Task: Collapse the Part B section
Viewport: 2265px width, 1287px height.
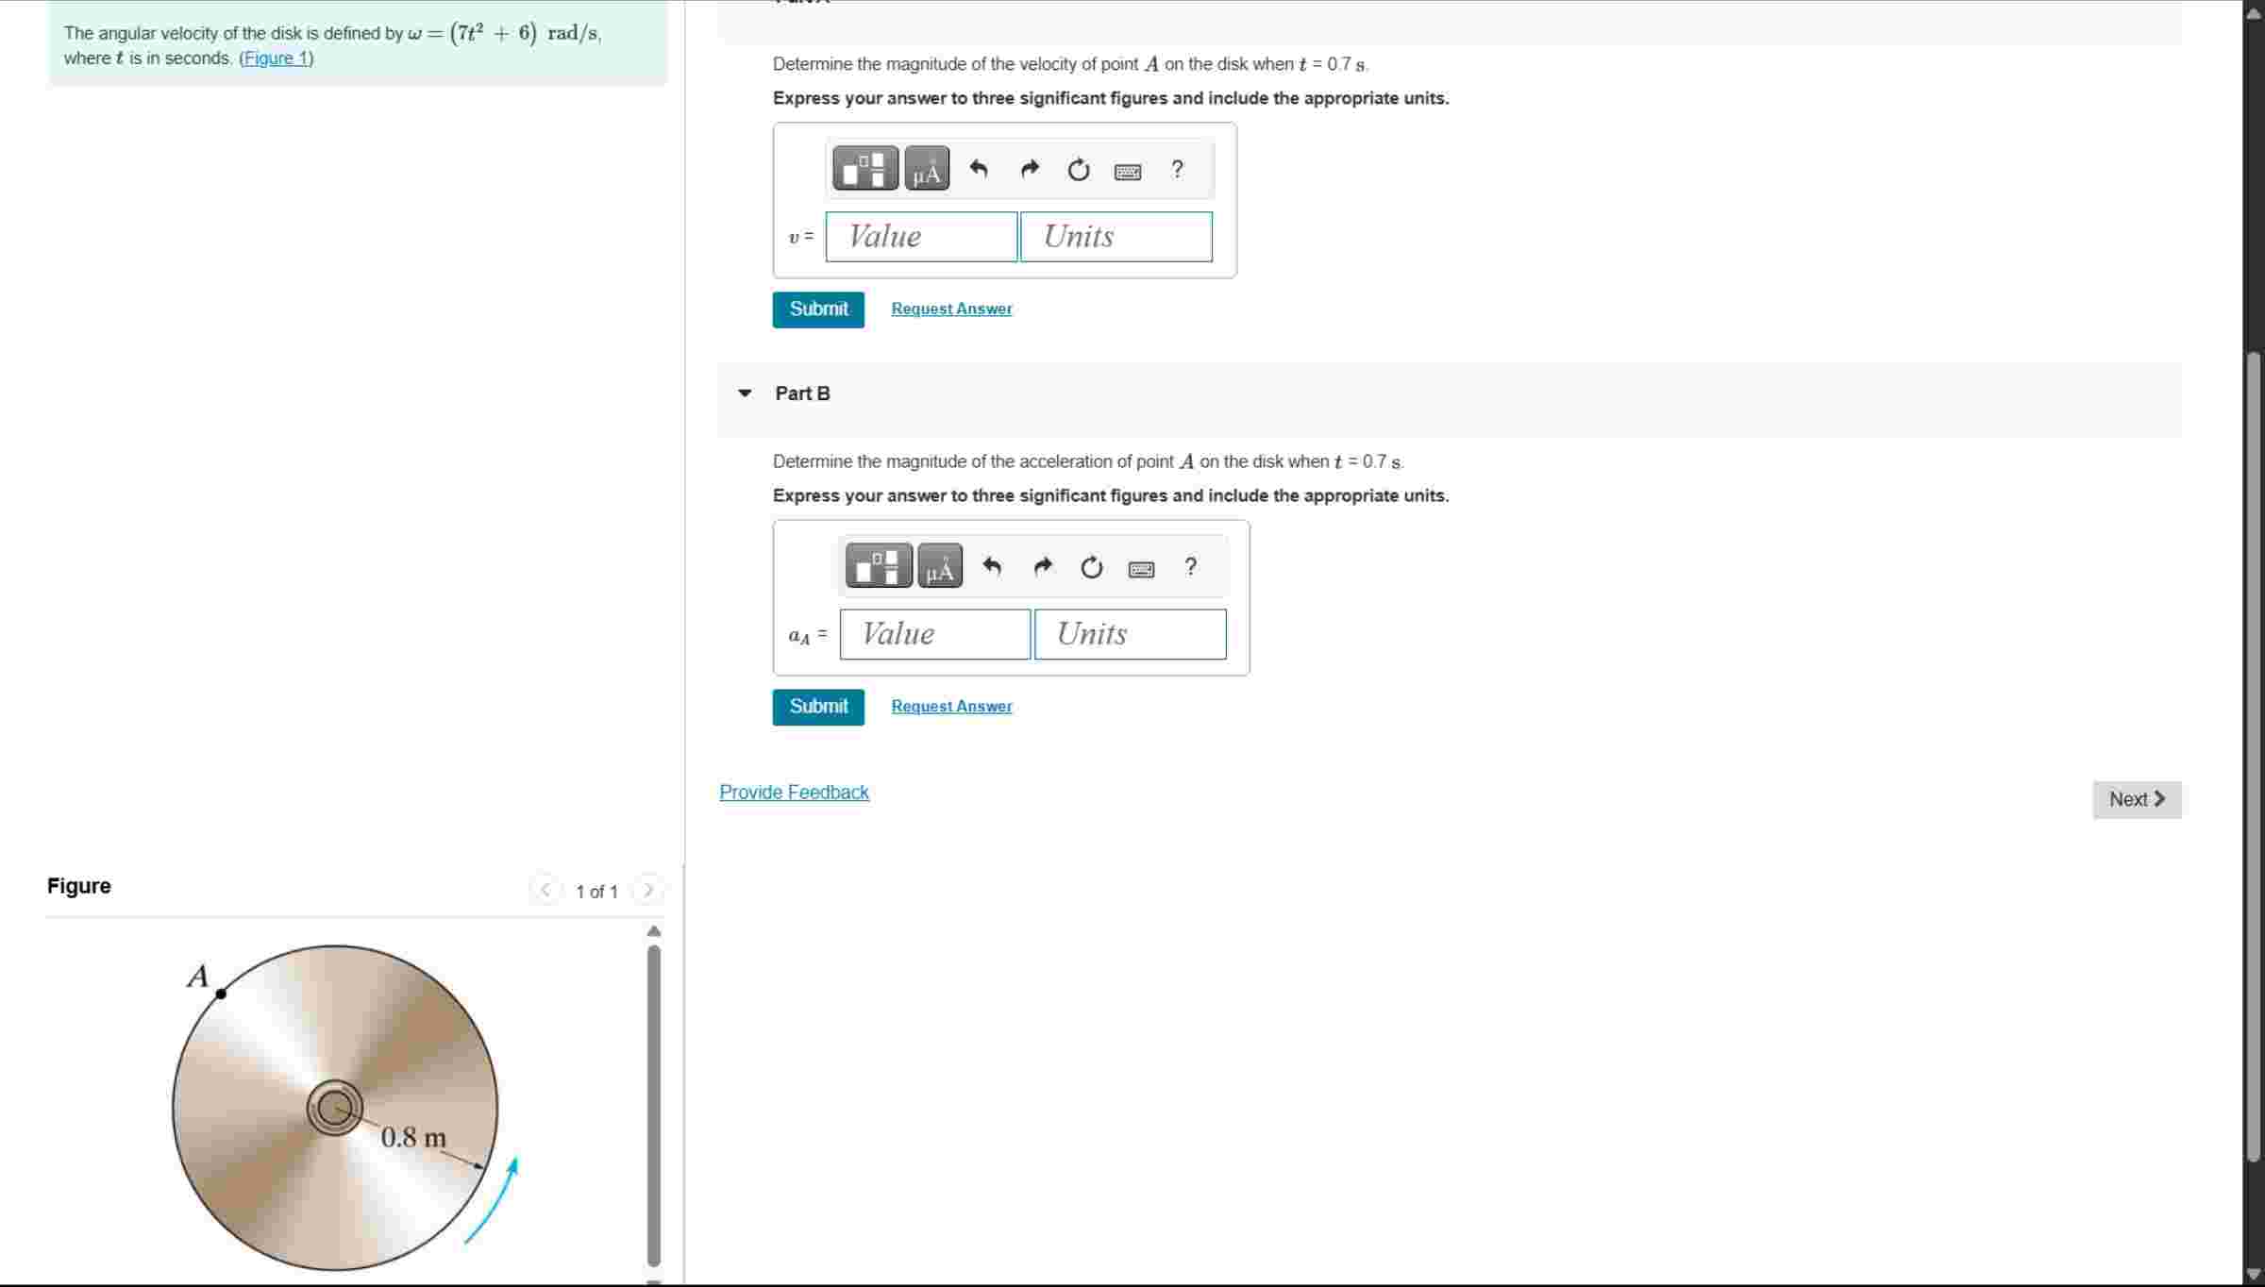Action: [x=745, y=393]
